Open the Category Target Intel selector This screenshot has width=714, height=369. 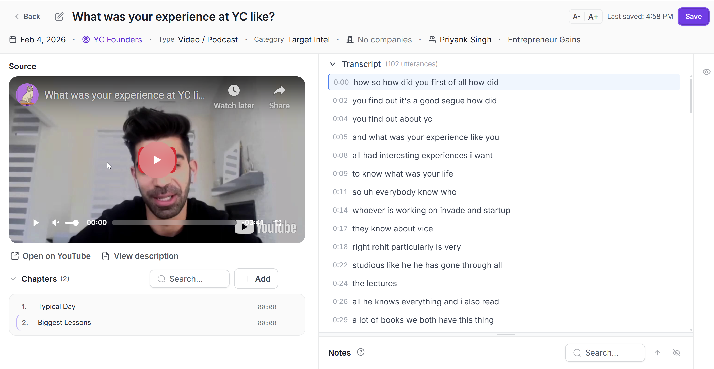coord(309,39)
